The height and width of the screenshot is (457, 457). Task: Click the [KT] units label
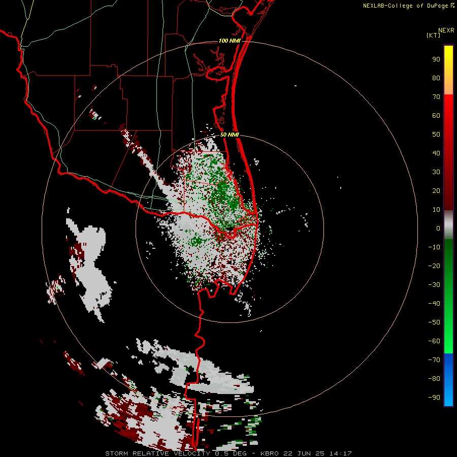click(433, 35)
